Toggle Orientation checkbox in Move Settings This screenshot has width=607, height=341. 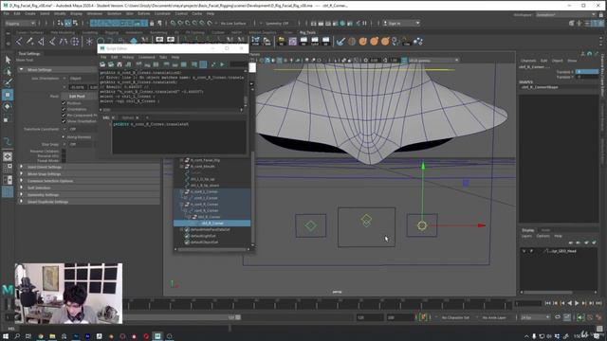click(x=64, y=110)
